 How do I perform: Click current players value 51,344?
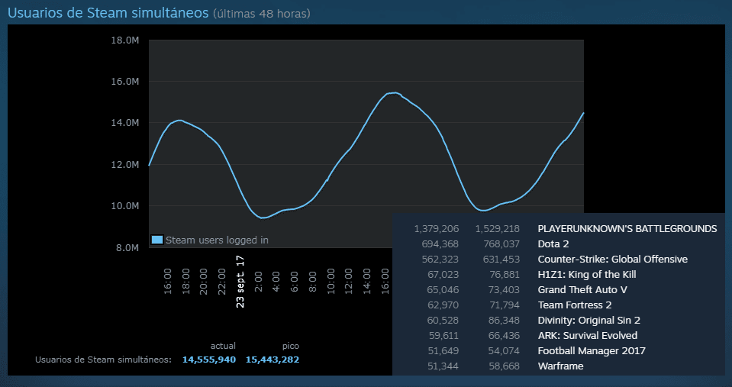point(443,366)
